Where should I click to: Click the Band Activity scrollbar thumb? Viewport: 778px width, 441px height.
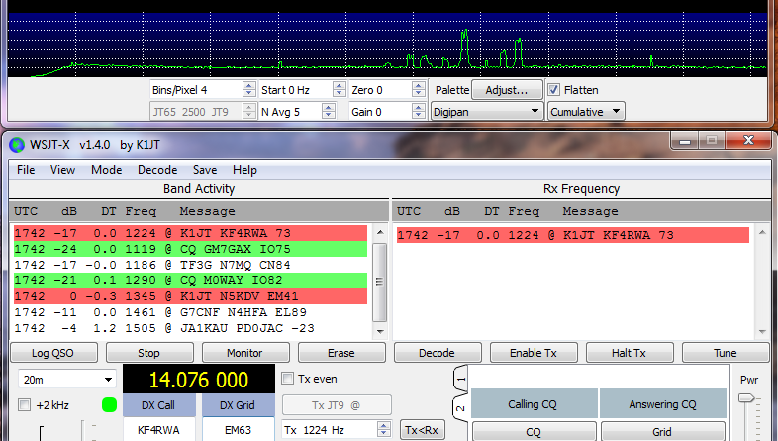coord(379,282)
